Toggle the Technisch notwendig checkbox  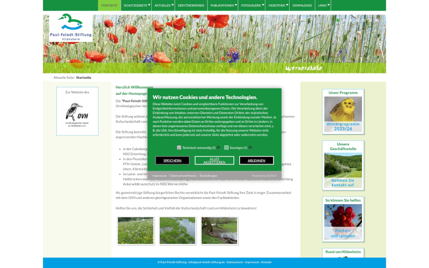pos(179,147)
